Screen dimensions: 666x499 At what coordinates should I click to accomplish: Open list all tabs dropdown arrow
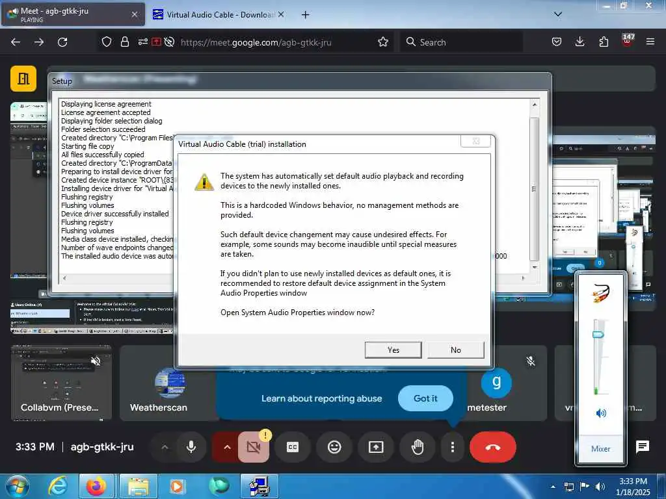pos(558,14)
